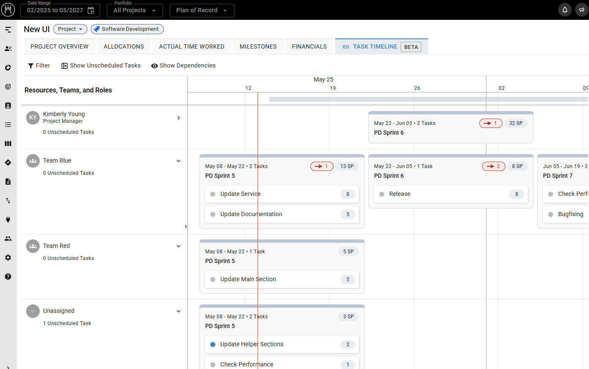The image size is (589, 369).
Task: Expand the sidebar with bottom chevron
Action: [8, 367]
